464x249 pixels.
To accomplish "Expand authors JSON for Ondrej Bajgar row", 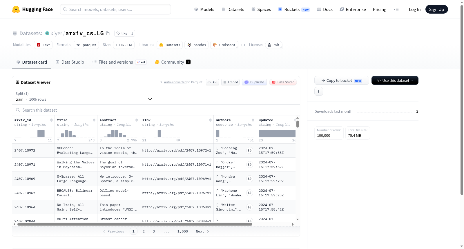I will (250, 165).
